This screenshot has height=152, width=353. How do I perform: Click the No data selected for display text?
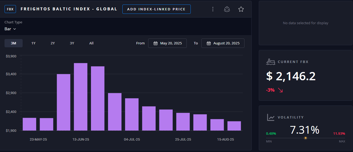(x=306, y=23)
